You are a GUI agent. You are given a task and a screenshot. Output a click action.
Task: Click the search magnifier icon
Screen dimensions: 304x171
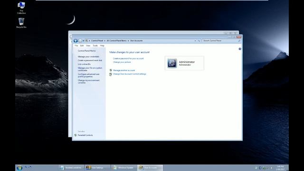[239, 41]
